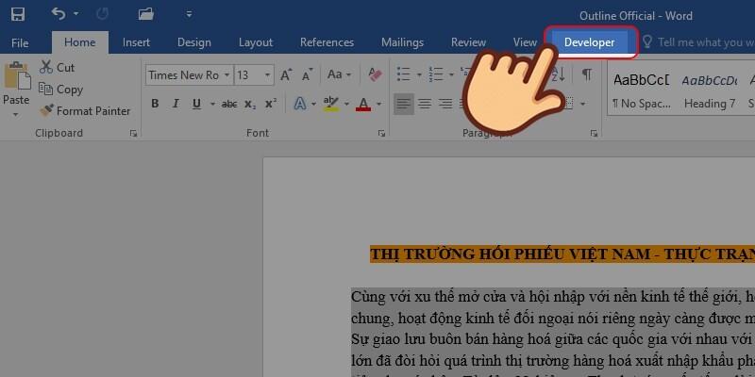Increase font size with the Grow Font icon
Screen dimensions: 755x377
point(286,75)
